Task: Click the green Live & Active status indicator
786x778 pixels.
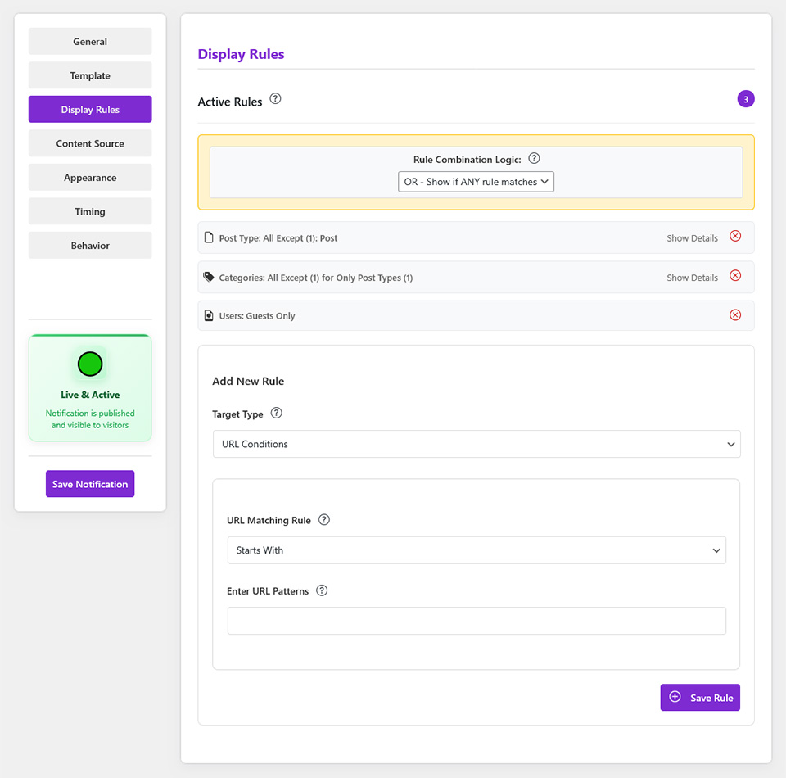Action: point(90,364)
